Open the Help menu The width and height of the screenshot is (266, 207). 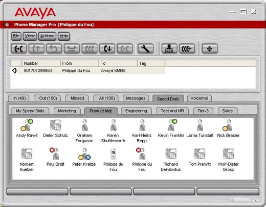tap(63, 36)
